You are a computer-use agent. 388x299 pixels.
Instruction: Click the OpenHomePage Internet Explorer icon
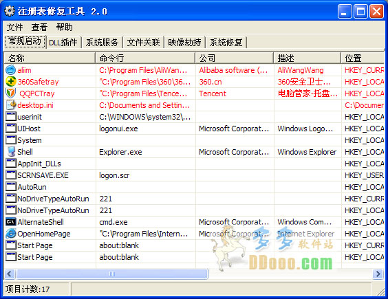(10, 234)
